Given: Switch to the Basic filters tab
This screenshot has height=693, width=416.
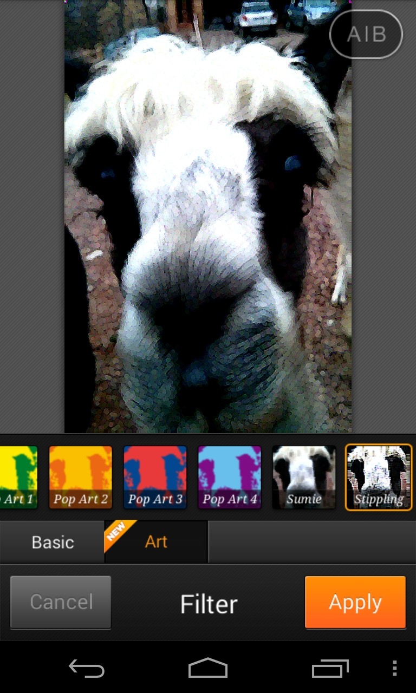Looking at the screenshot, I should 53,542.
